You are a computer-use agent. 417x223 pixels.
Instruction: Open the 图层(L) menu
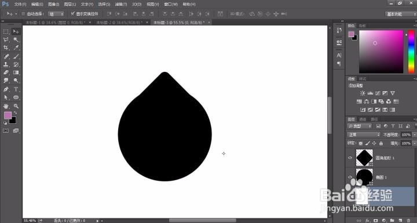coord(70,4)
